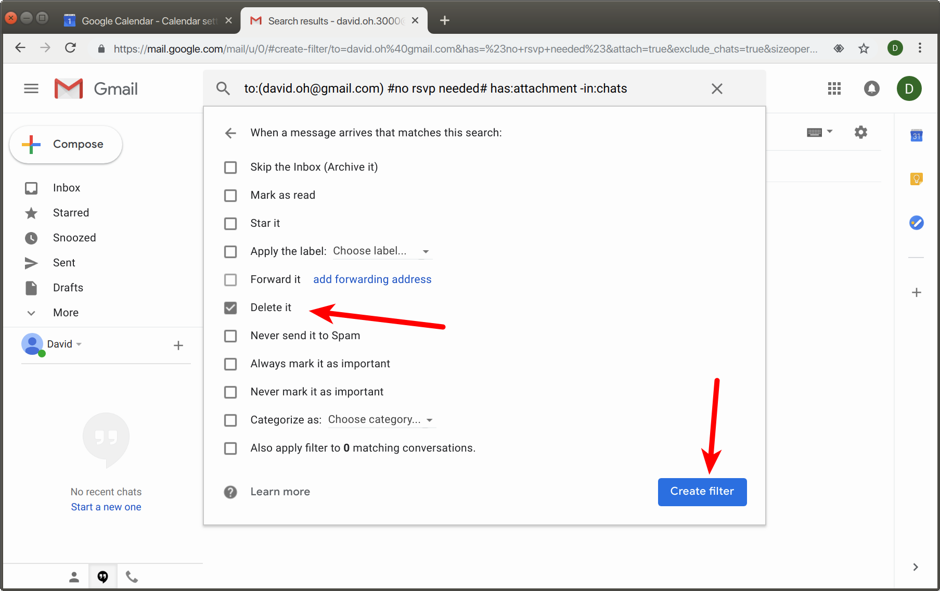Image resolution: width=940 pixels, height=591 pixels.
Task: Open the Drafts folder
Action: click(68, 288)
